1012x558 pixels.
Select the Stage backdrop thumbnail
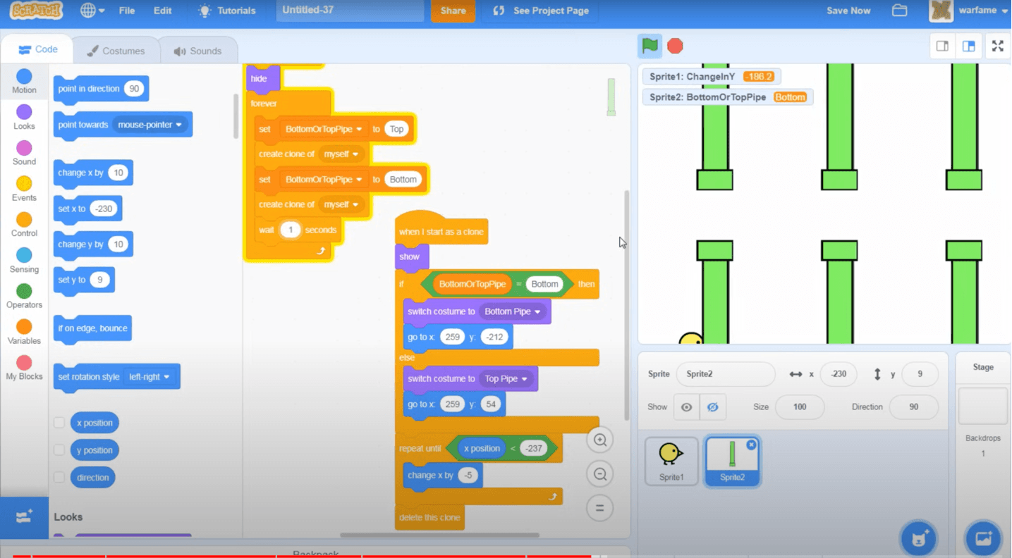pyautogui.click(x=982, y=405)
